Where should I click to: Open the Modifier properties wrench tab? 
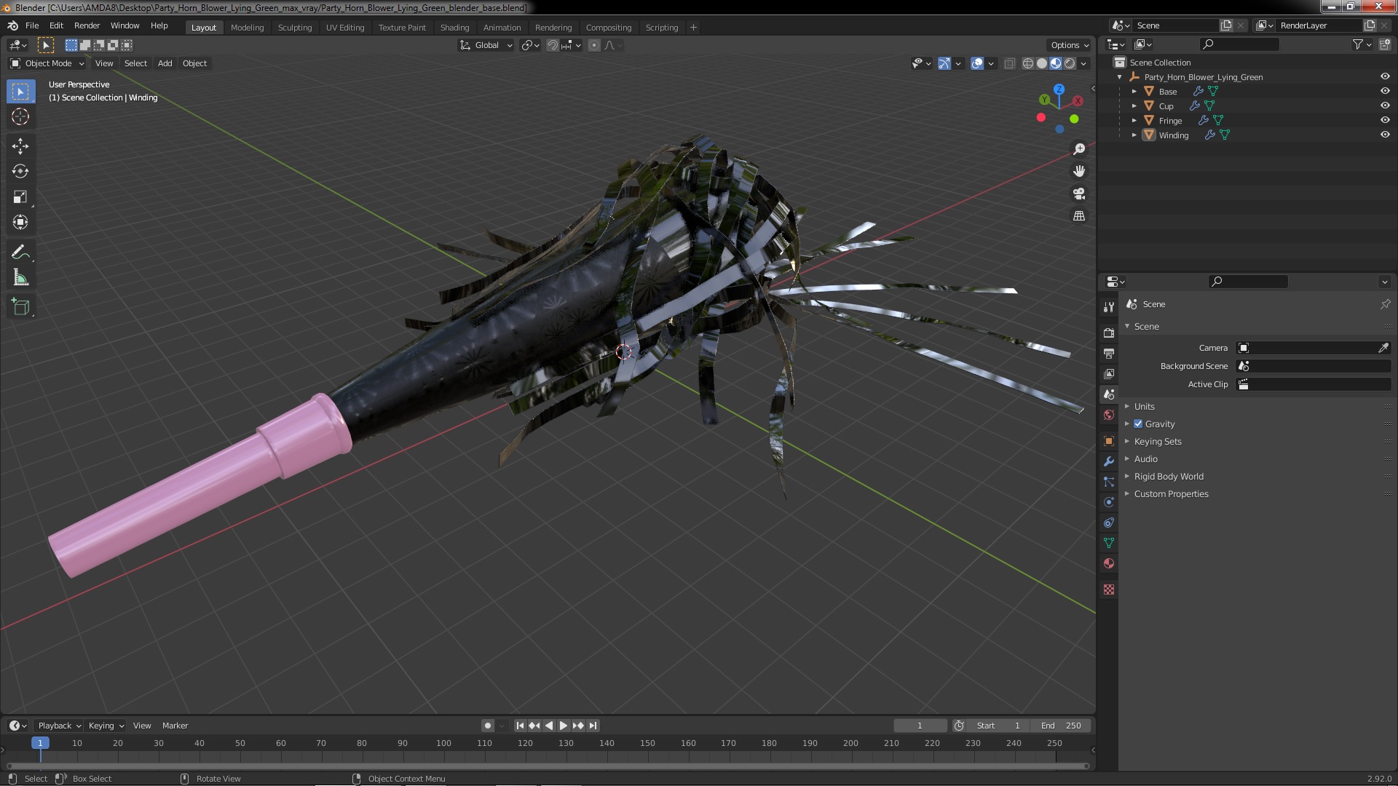(x=1109, y=461)
